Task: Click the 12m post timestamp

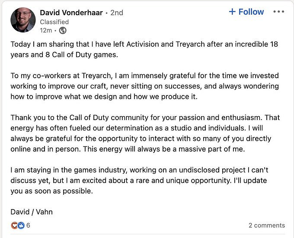Action: [46, 30]
